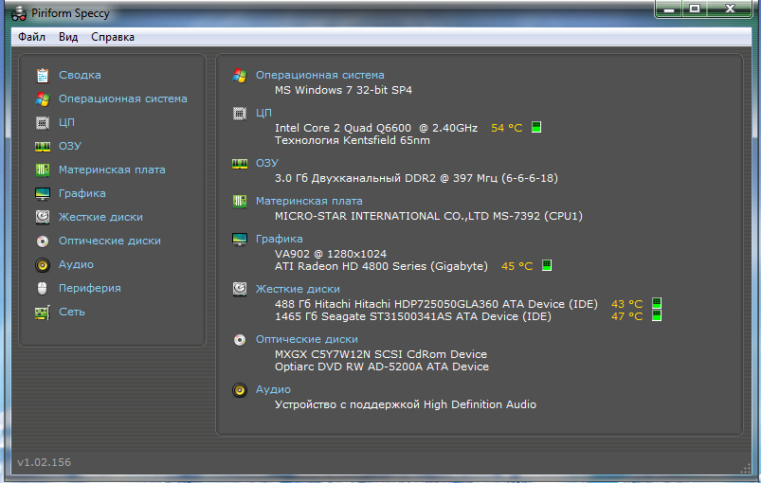The height and width of the screenshot is (483, 761).
Task: Click the 54 °C CPU temperature value
Action: pos(507,129)
